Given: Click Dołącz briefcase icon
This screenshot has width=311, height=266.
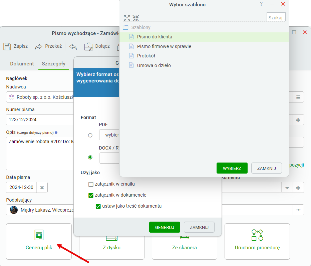Looking at the screenshot, I should pos(89,47).
